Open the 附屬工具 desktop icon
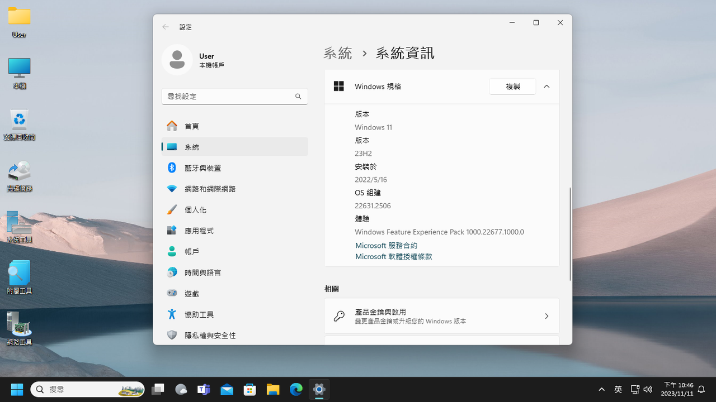The height and width of the screenshot is (402, 716). [20, 278]
